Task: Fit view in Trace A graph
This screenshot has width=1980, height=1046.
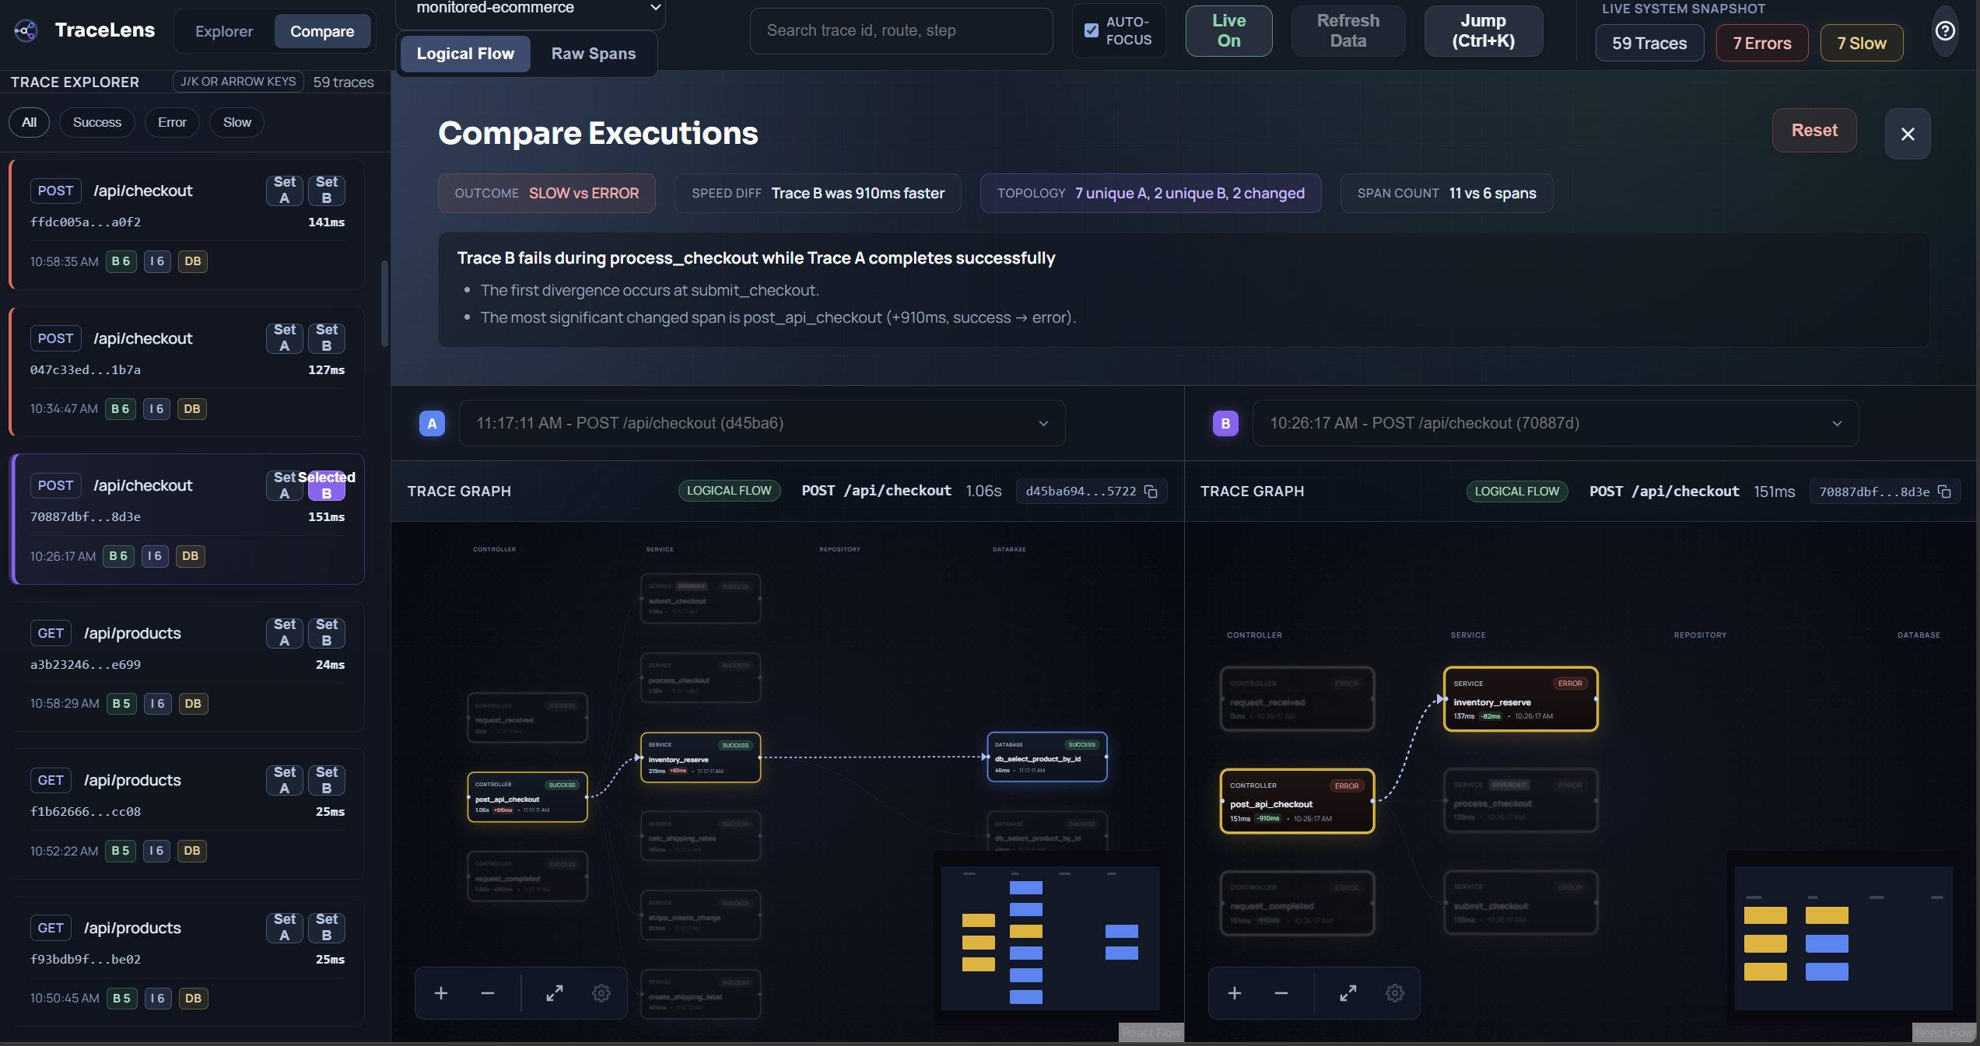Action: click(x=555, y=993)
